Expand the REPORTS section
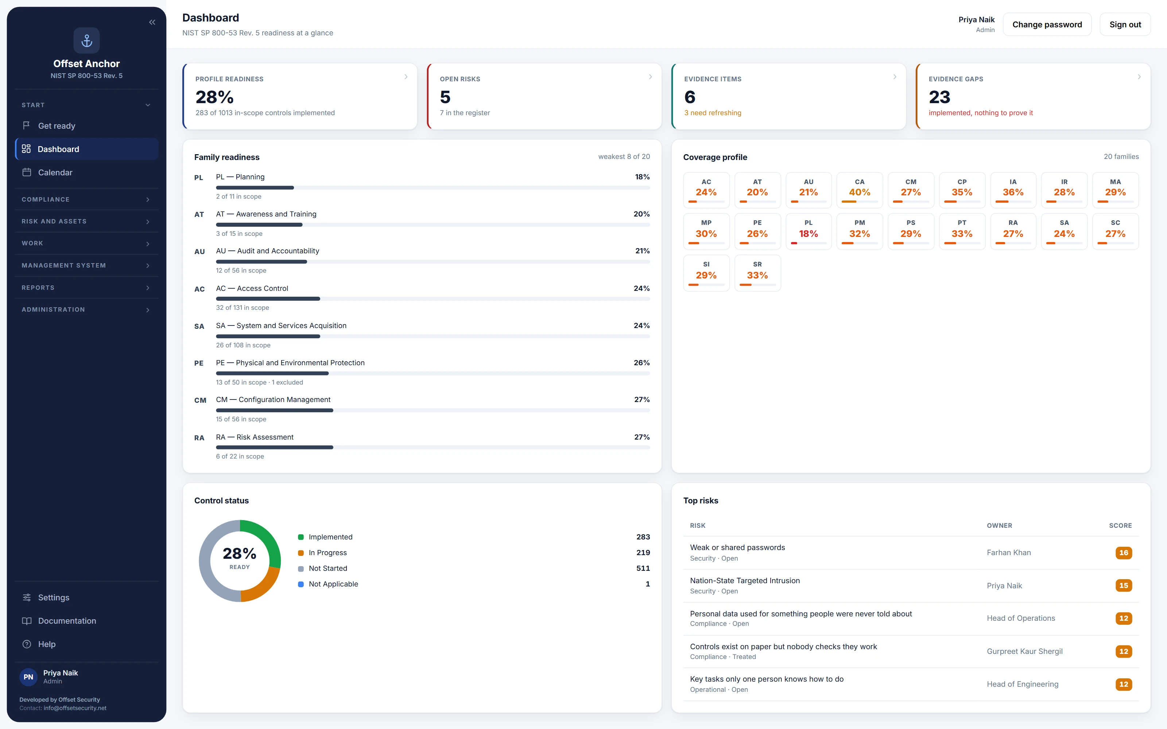 (x=87, y=288)
